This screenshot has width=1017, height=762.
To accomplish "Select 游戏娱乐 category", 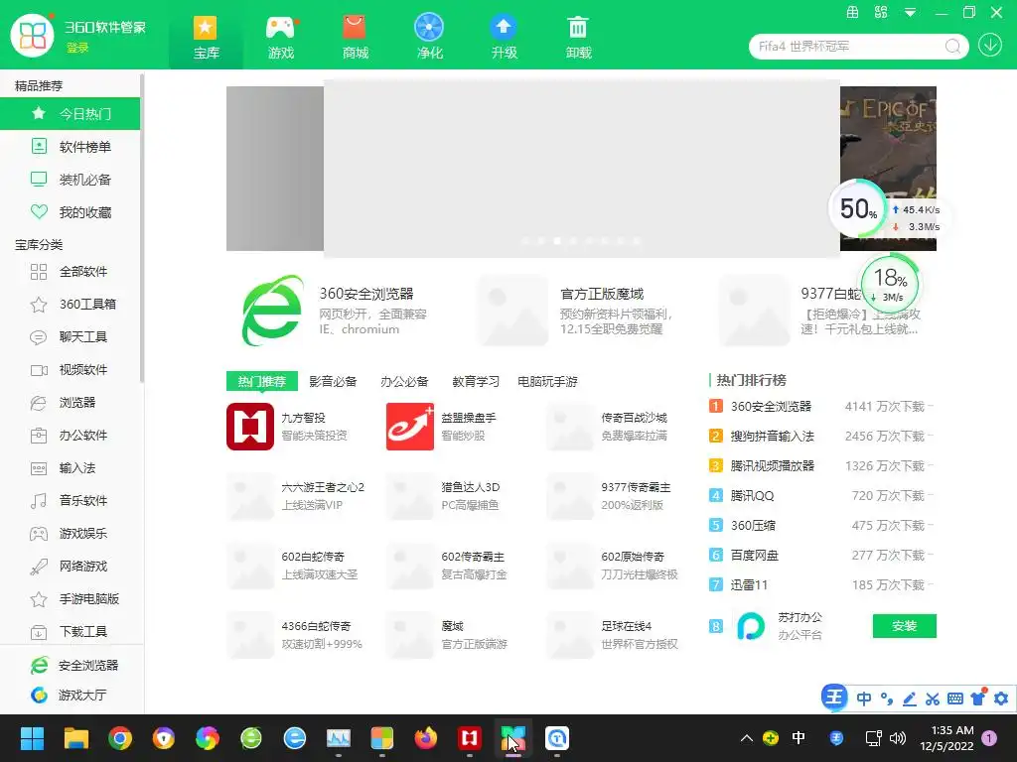I will 71,533.
